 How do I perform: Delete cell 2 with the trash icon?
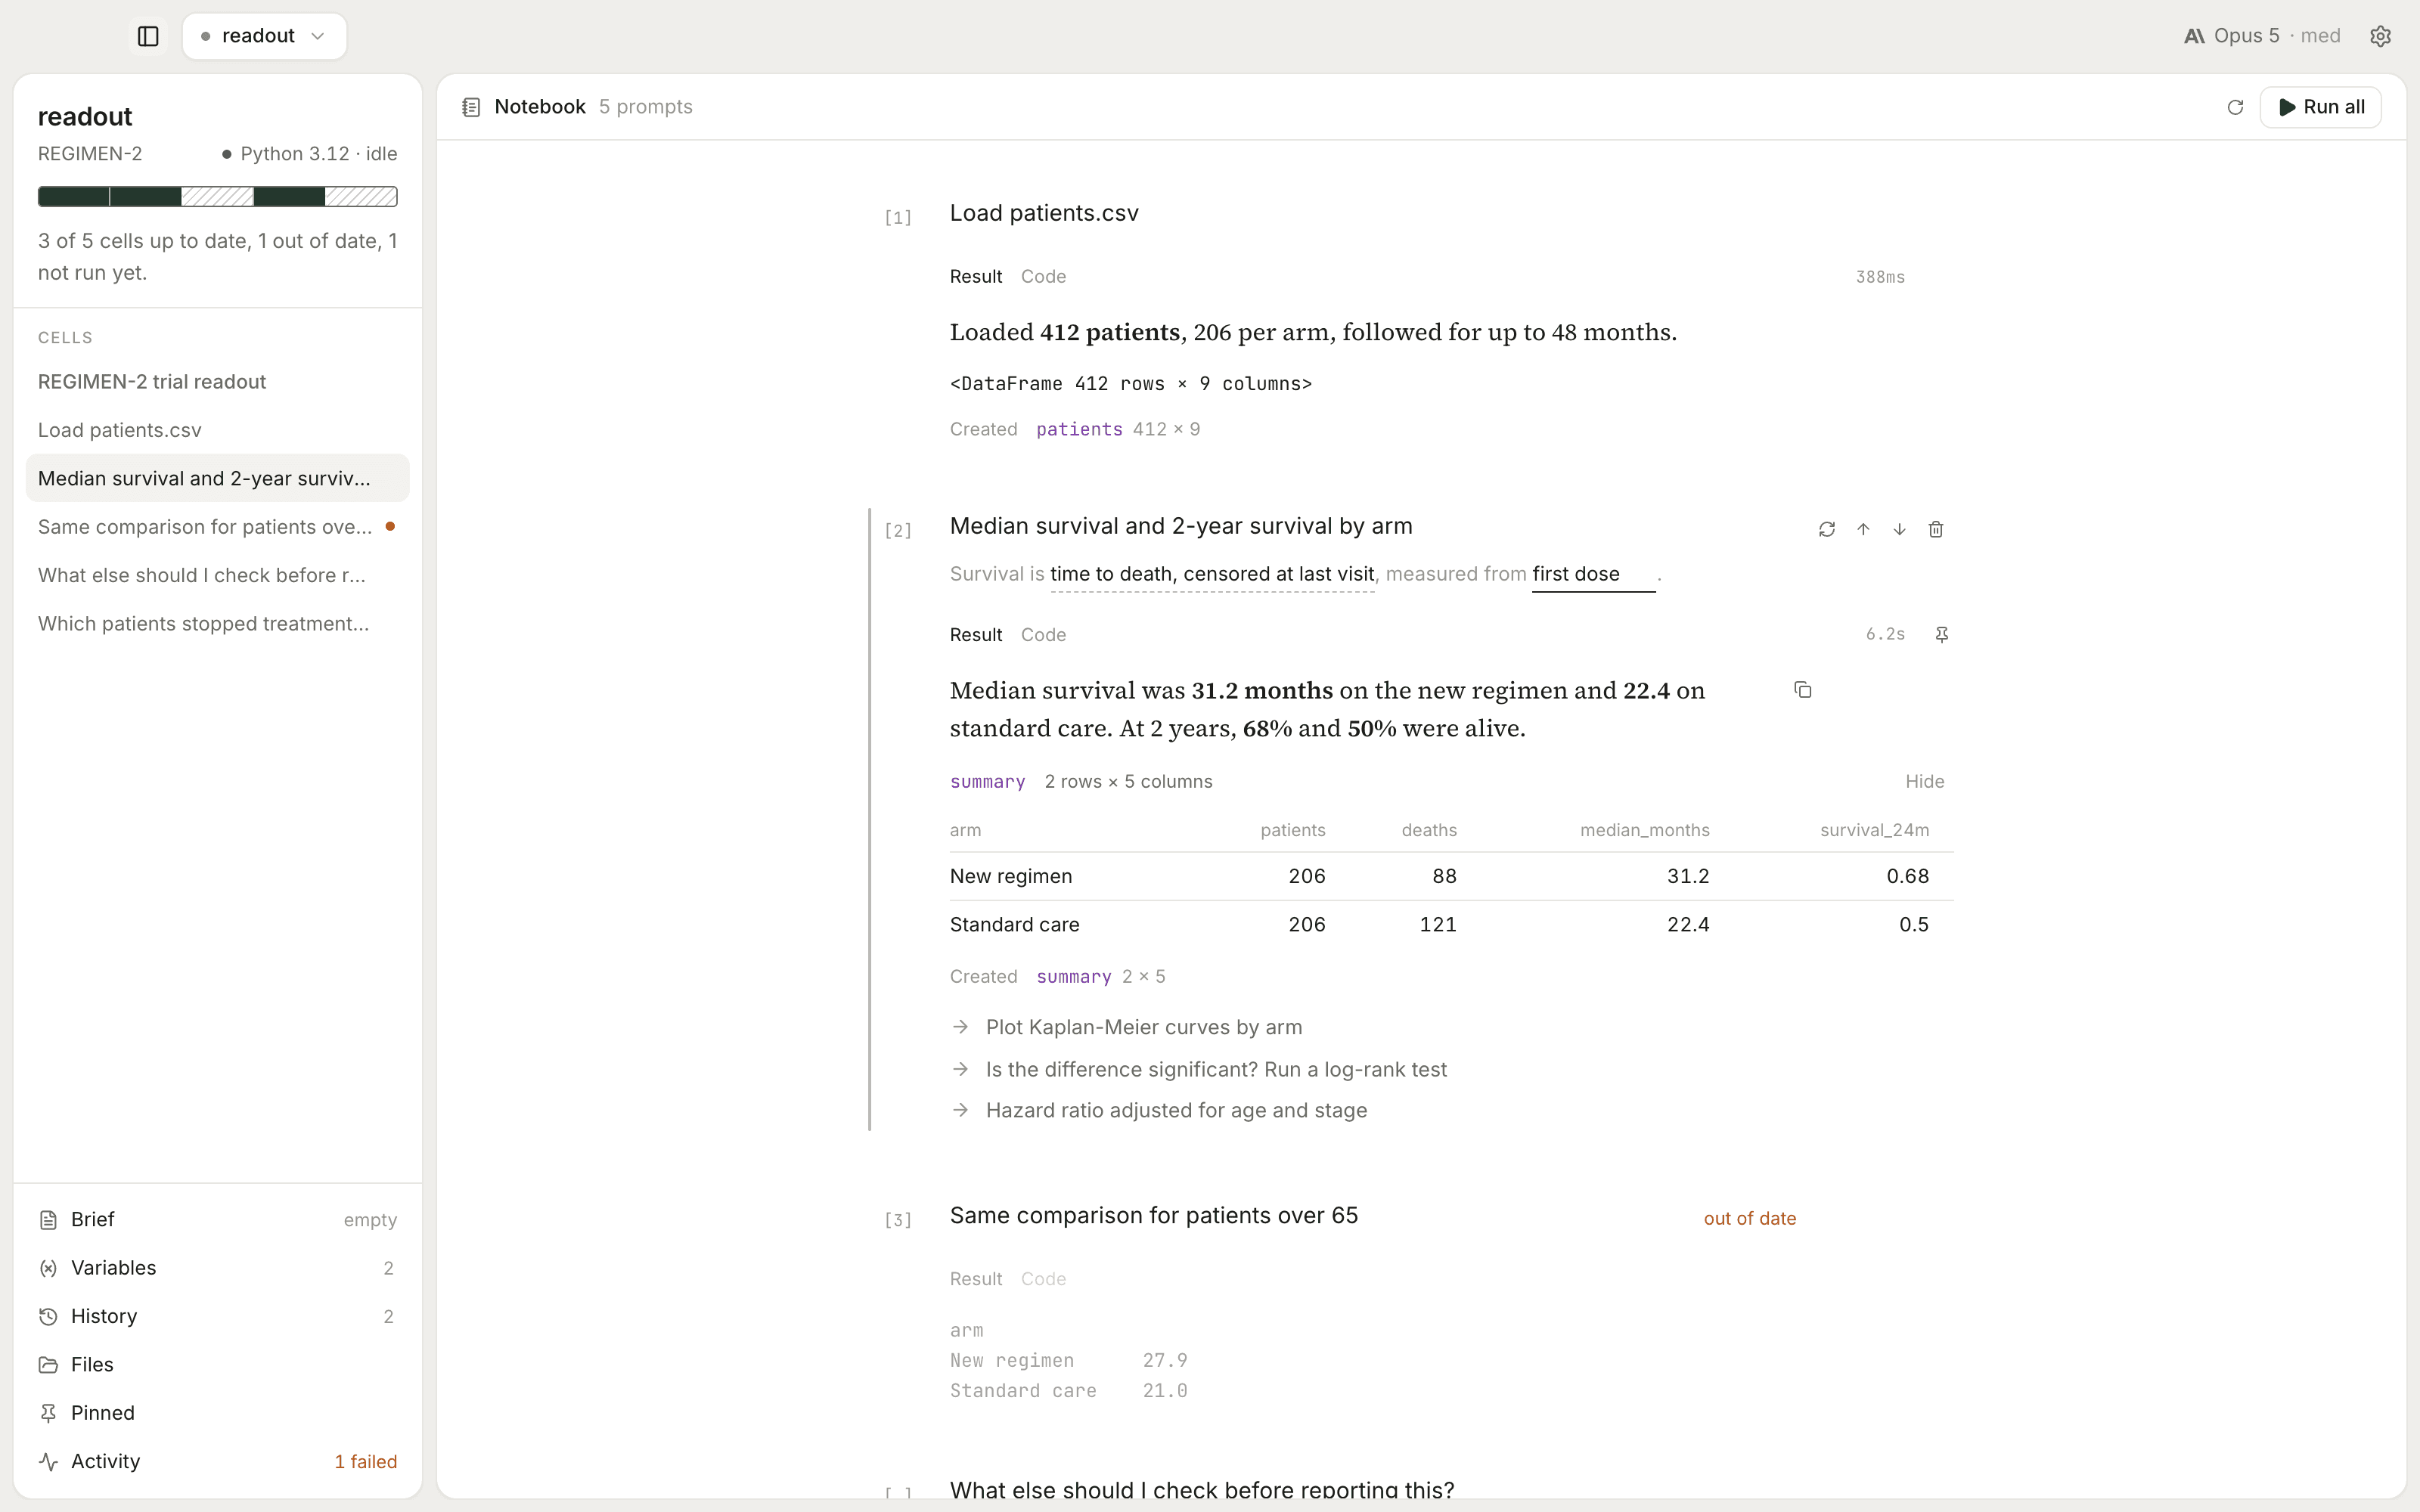[x=1935, y=529]
